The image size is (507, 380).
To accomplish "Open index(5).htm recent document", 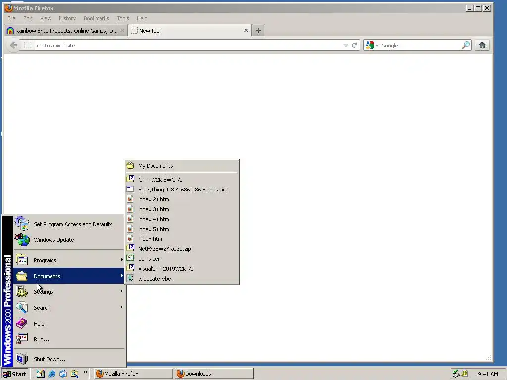I will pos(182,229).
